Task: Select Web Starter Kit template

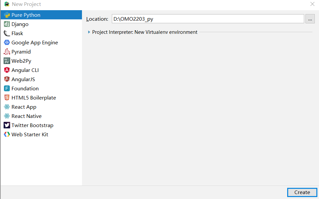Action: [41, 134]
